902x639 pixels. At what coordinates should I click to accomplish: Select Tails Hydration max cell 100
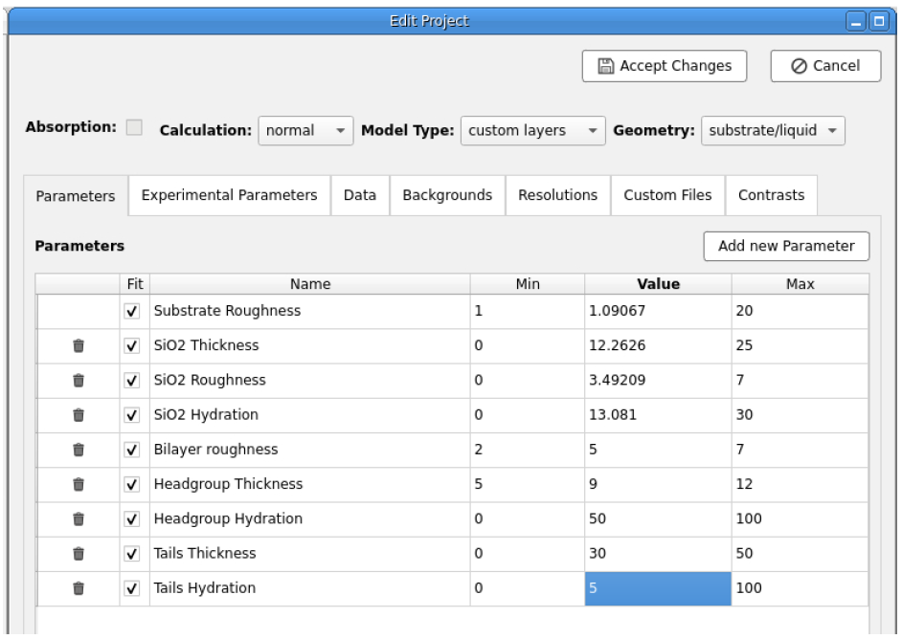coord(801,588)
